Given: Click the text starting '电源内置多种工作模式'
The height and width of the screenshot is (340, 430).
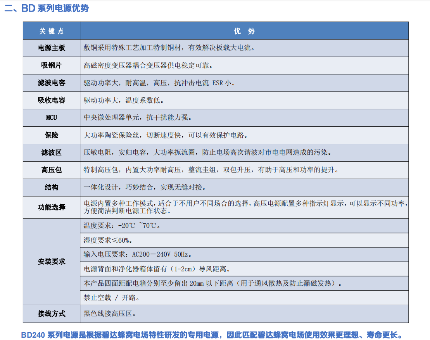Looking at the screenshot, I should [246, 207].
